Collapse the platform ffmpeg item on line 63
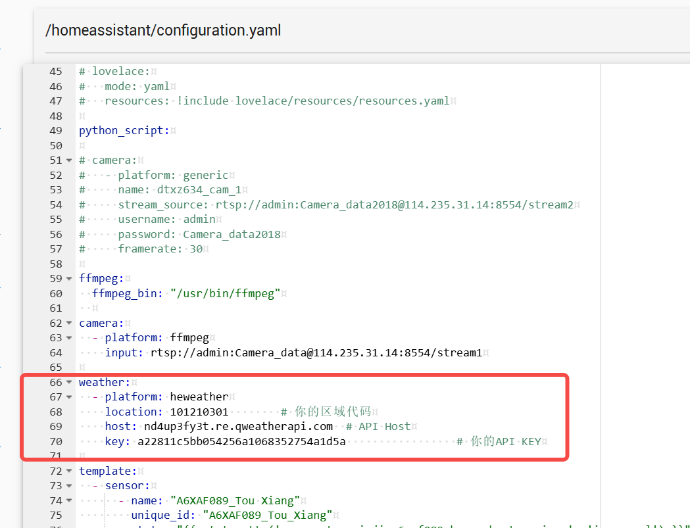This screenshot has height=528, width=690. point(69,338)
